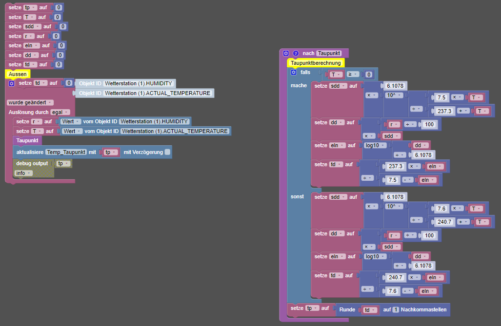Viewport: 501px width, 326px height.
Task: Edit the number 7.6 before '× T'
Action: tap(441, 209)
